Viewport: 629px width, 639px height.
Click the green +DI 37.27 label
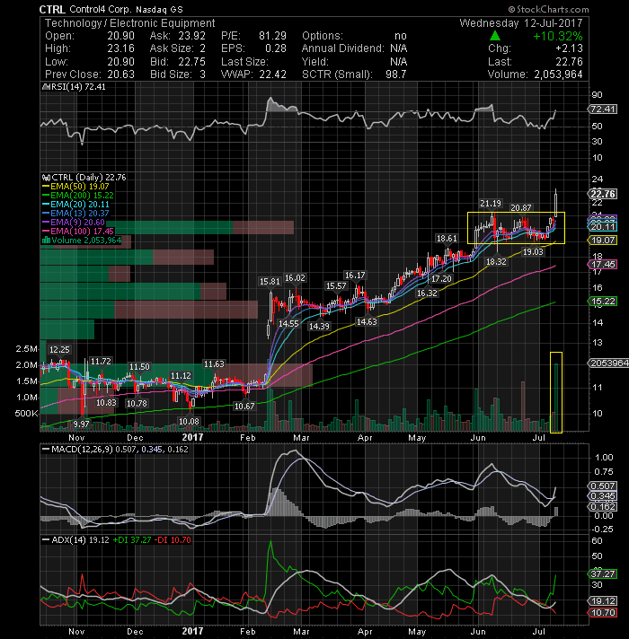(x=132, y=540)
